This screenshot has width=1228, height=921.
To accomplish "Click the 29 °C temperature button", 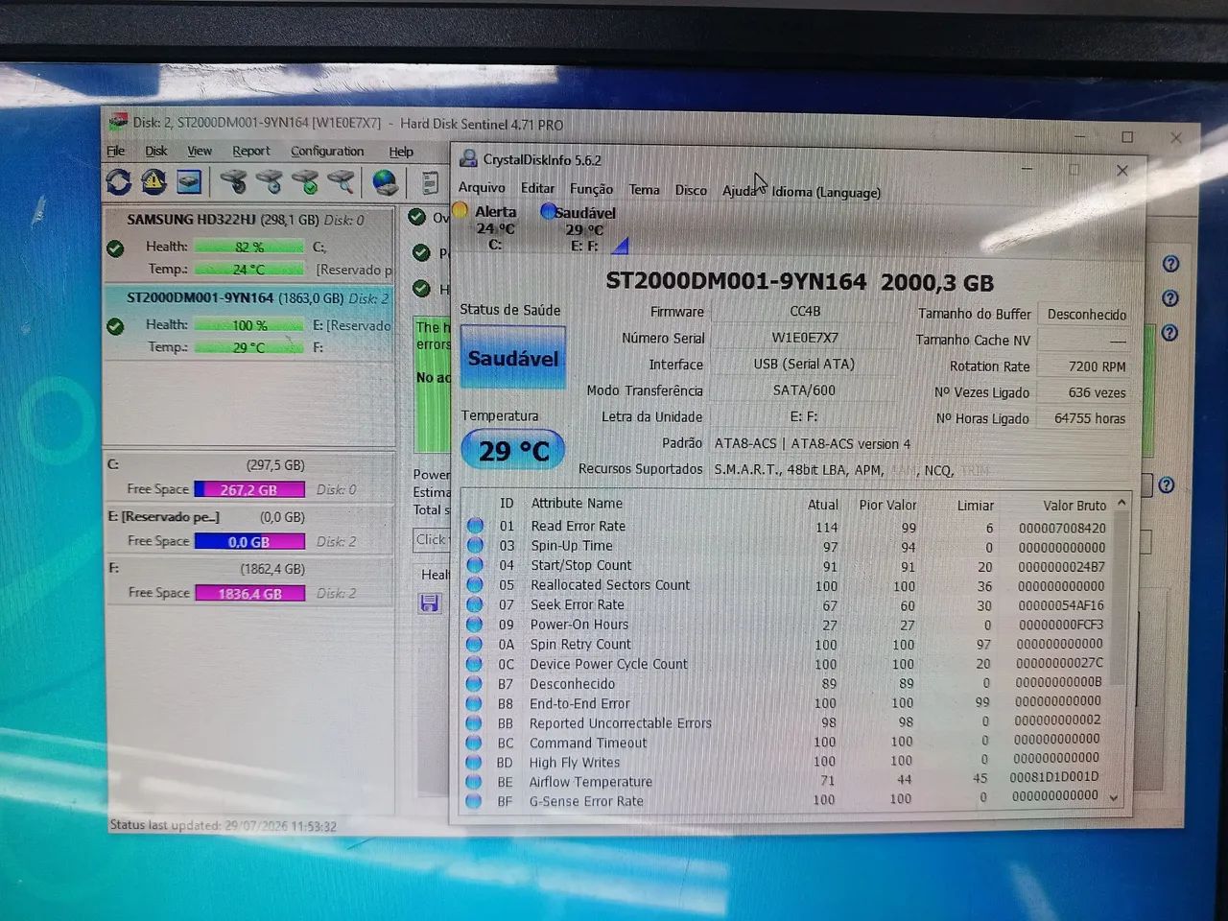I will coord(513,451).
